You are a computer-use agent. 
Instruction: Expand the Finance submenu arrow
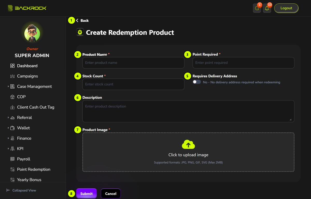(8, 138)
